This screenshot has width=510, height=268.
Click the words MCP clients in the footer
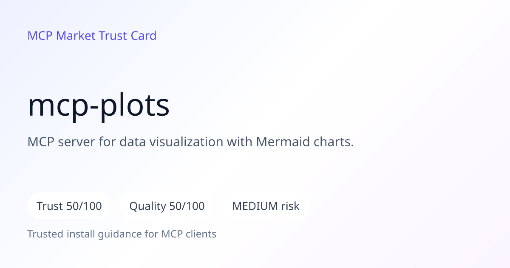(189, 234)
